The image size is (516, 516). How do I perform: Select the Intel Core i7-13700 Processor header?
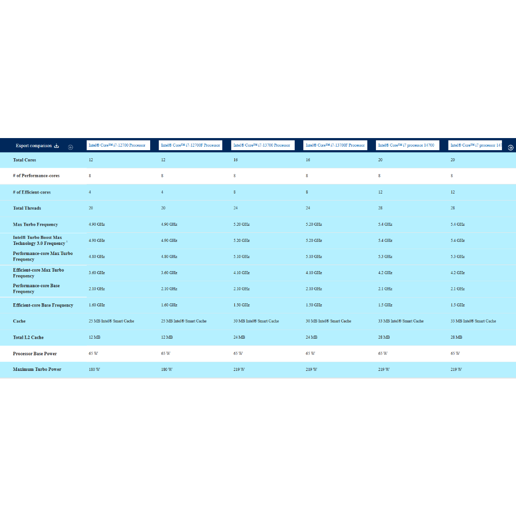point(262,145)
